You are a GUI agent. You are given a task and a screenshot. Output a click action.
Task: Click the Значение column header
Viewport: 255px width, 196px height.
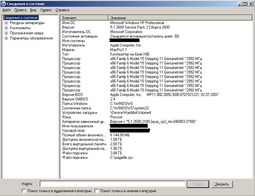(x=180, y=18)
